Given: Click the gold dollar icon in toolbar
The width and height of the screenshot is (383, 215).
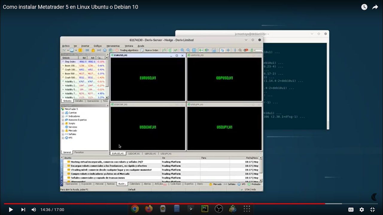Looking at the screenshot, I should [x=80, y=50].
